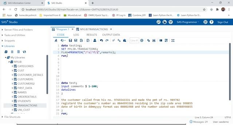
Task: Collapse the Libraries section
Action: coord(3,46)
